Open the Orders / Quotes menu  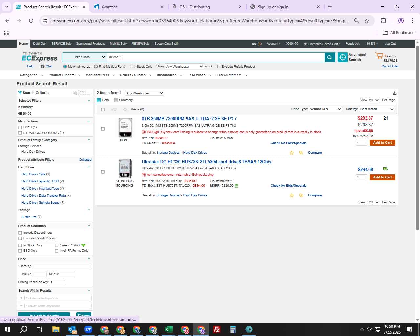136,75
